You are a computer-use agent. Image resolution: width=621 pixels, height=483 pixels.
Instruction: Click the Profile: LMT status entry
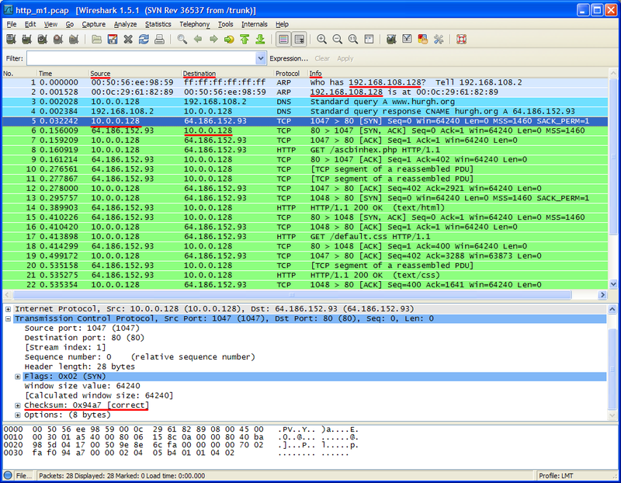point(556,476)
